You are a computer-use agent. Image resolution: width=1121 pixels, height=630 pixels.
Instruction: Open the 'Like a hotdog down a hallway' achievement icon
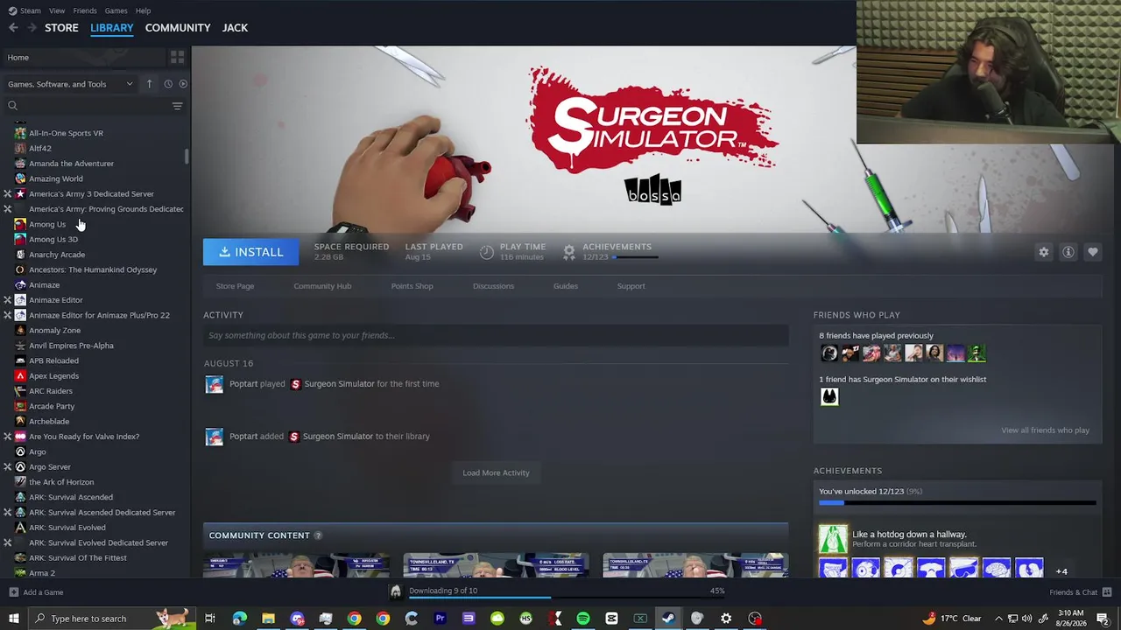[833, 539]
